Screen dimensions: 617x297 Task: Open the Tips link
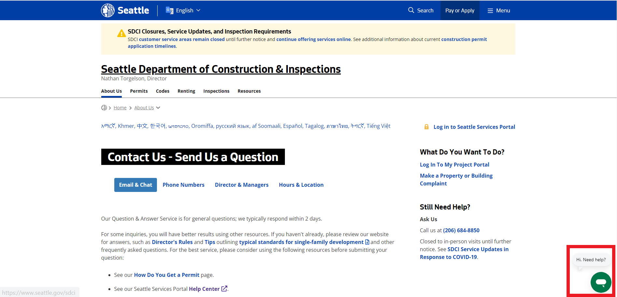(210, 242)
